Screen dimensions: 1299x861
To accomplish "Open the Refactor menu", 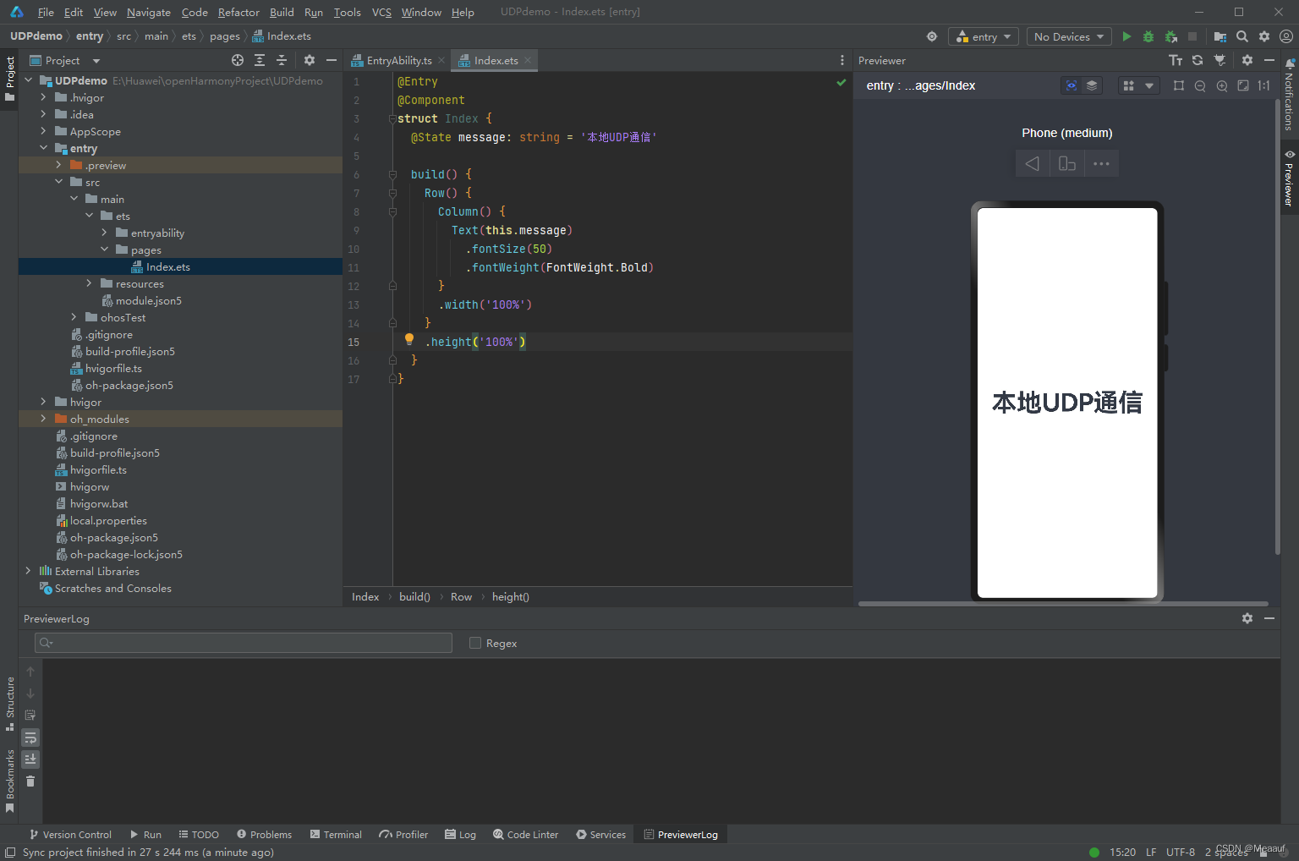I will point(238,12).
